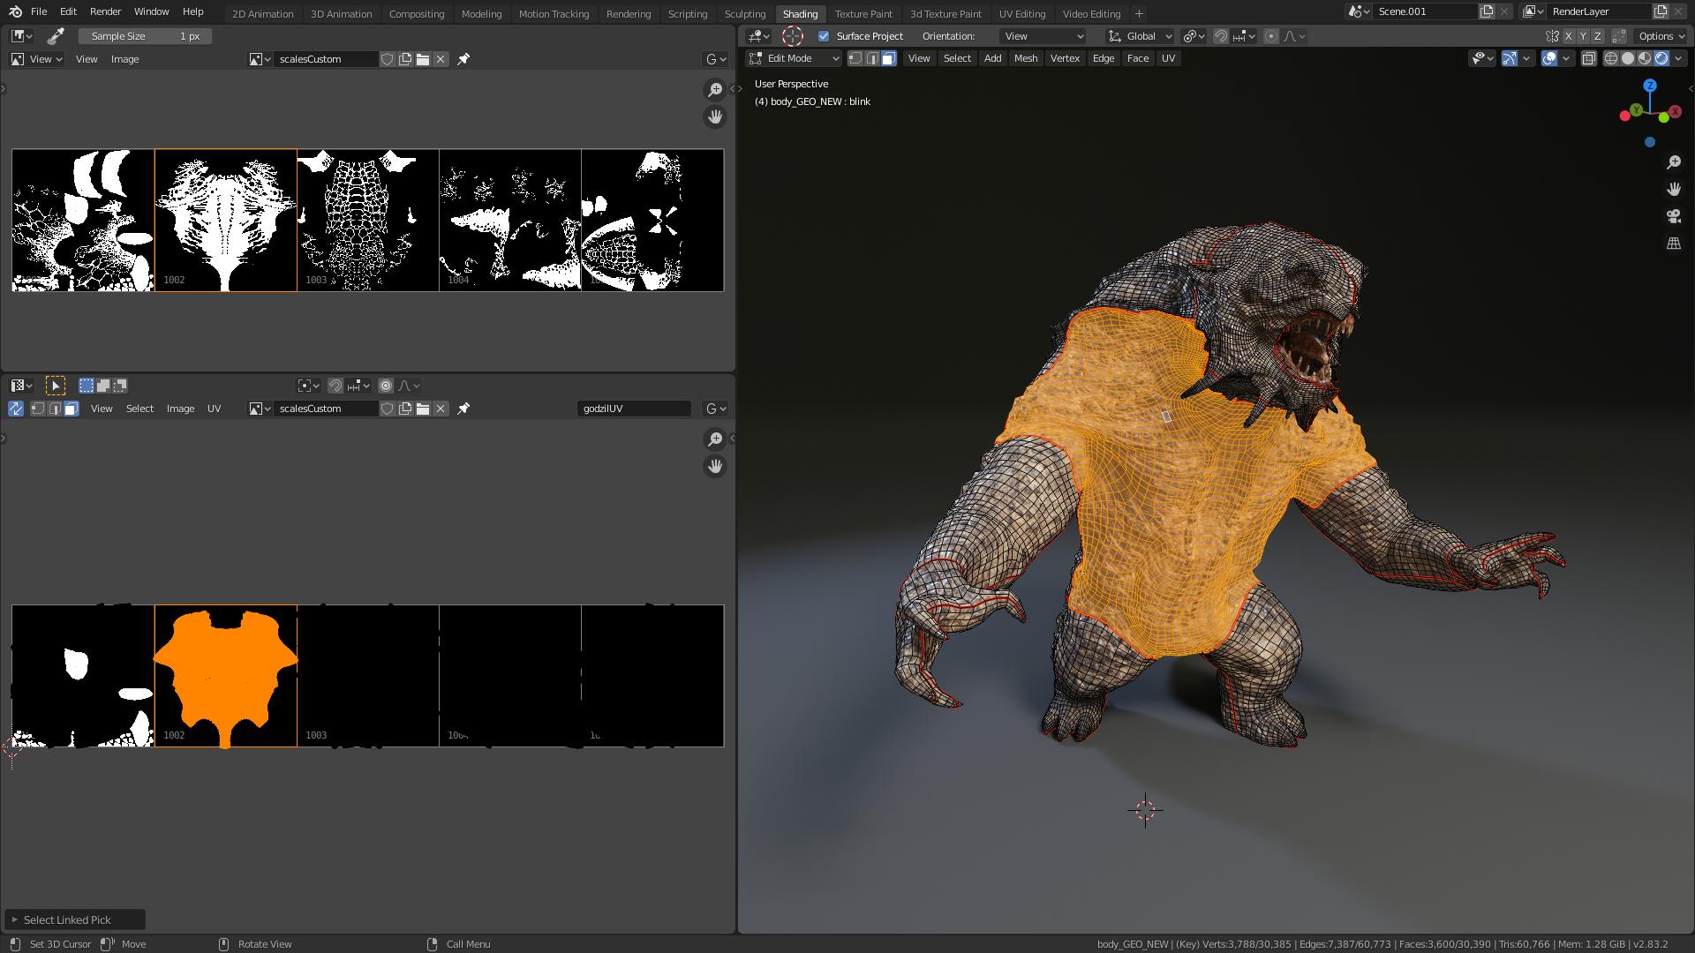Expand the Orientation View dropdown
The height and width of the screenshot is (953, 1695).
click(x=1043, y=36)
